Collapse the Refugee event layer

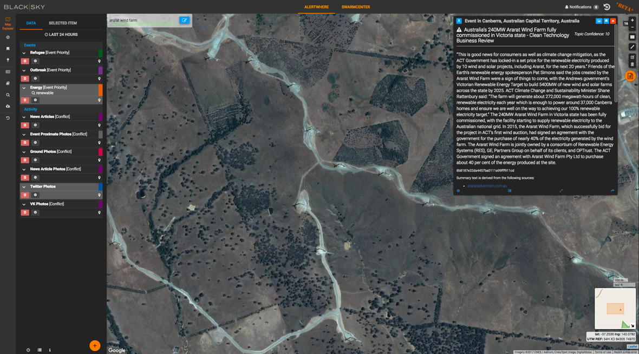pos(24,53)
